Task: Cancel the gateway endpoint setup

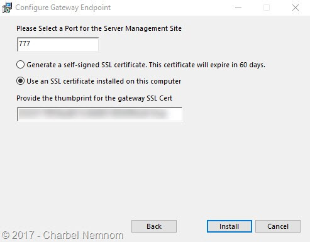Action: pos(278,226)
